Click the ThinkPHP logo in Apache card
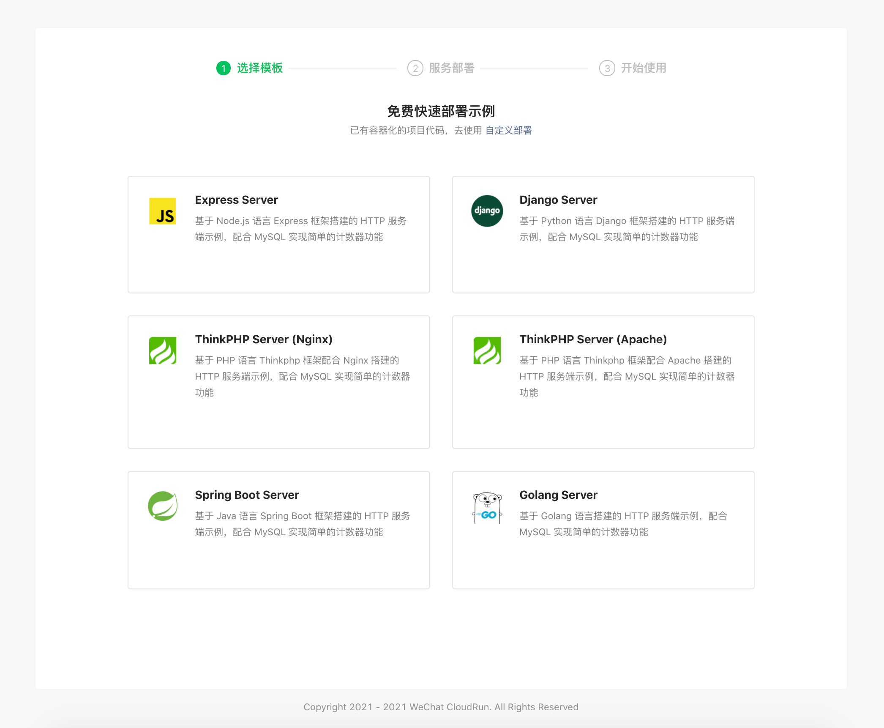The width and height of the screenshot is (884, 728). pos(487,350)
